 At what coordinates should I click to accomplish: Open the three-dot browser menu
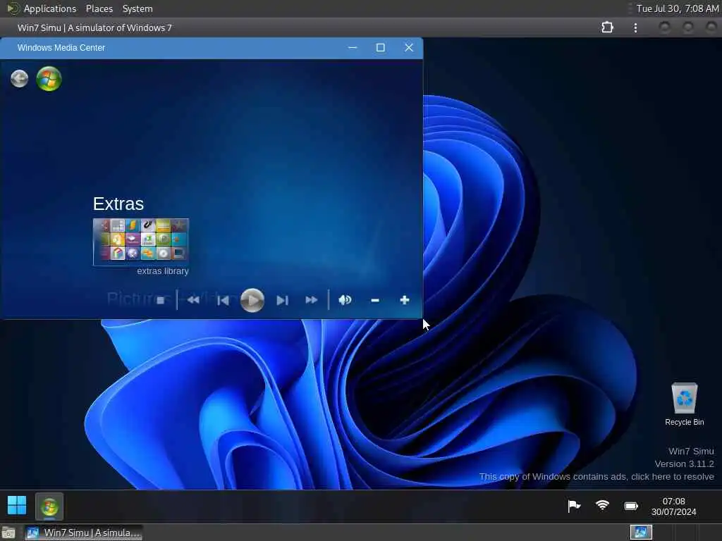click(x=635, y=27)
